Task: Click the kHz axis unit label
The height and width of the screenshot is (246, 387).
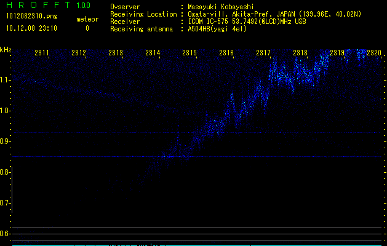Action: coord(6,50)
